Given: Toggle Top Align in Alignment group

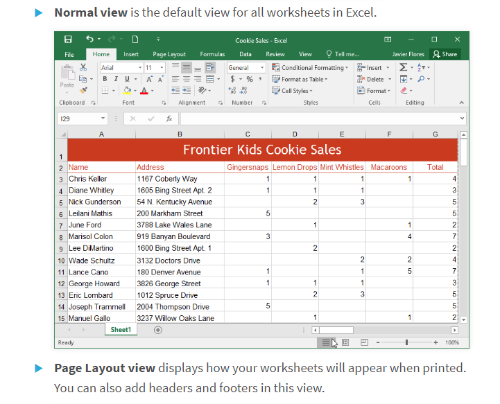Looking at the screenshot, I should [175, 67].
